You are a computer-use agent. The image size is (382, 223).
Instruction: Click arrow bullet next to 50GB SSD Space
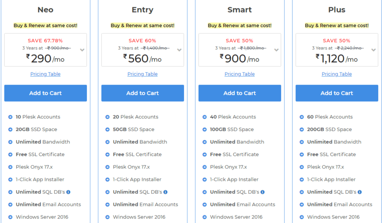[107, 130]
